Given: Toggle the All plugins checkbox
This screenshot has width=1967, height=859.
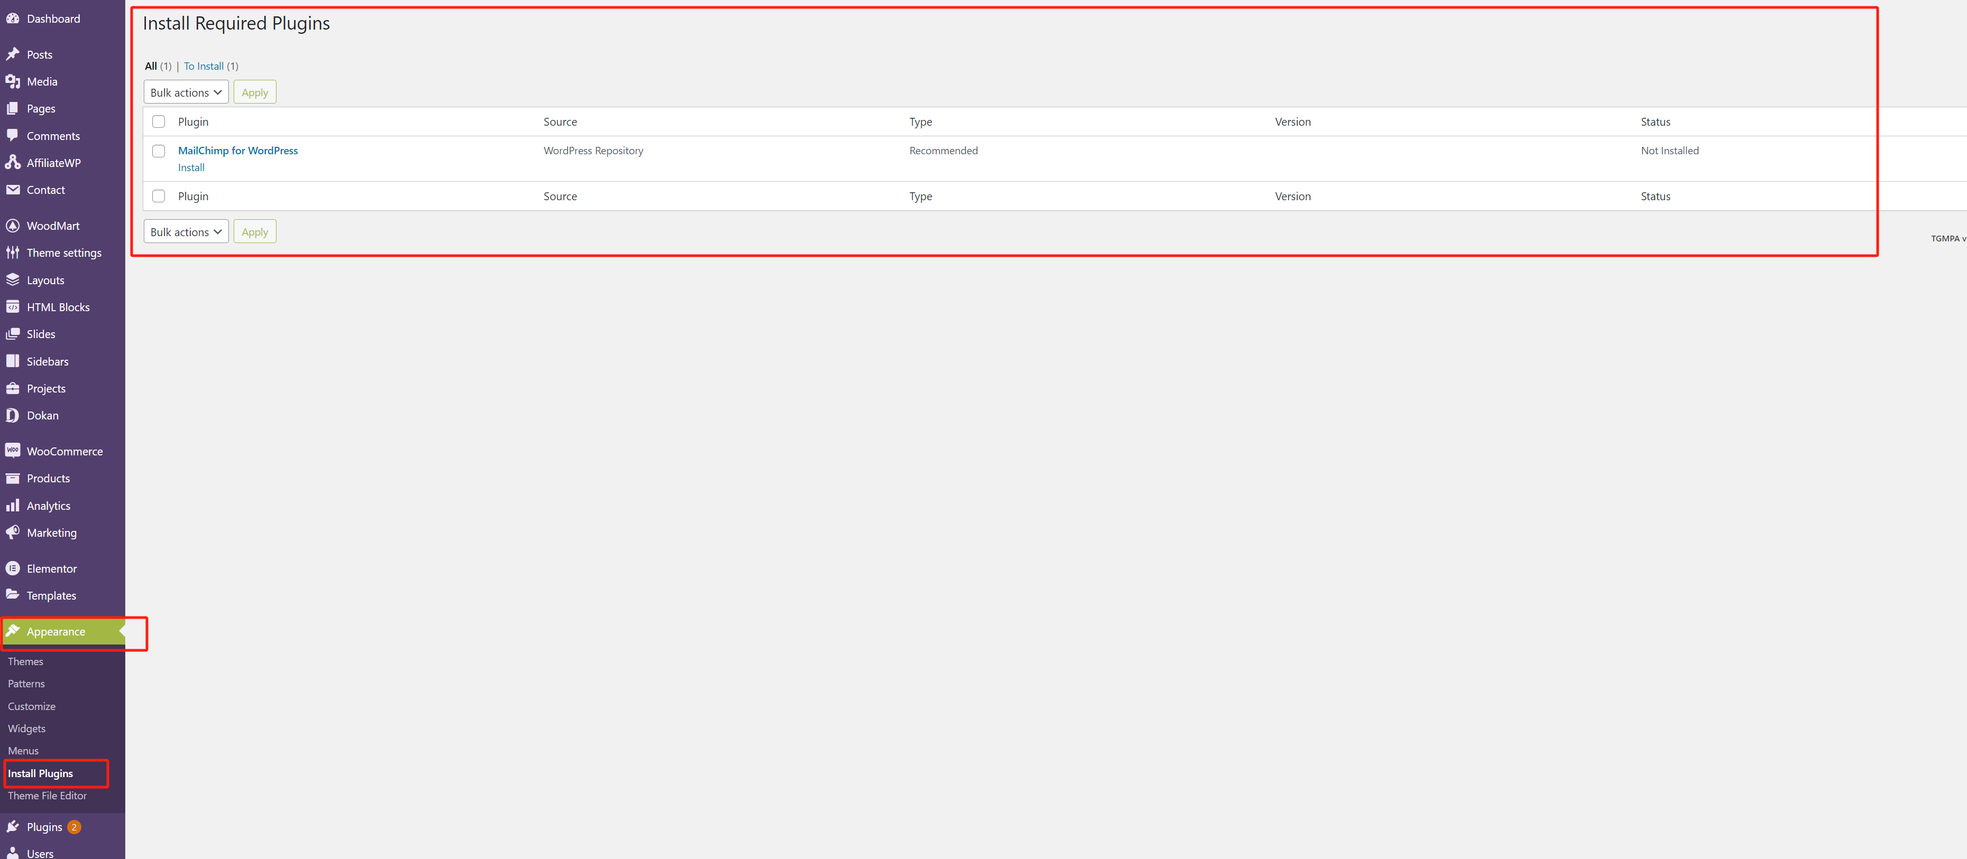Looking at the screenshot, I should 158,122.
